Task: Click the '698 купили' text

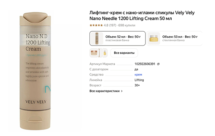Action: tap(127, 25)
